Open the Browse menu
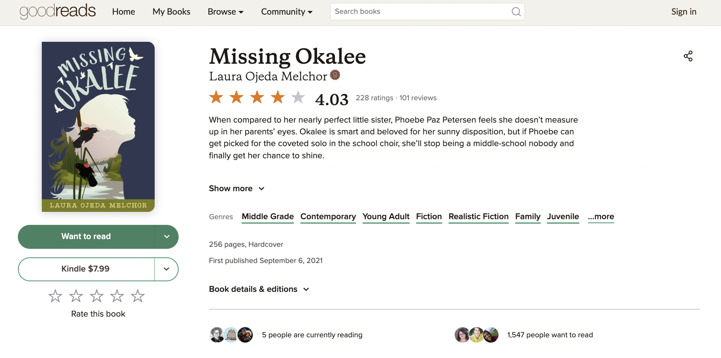This screenshot has height=358, width=721. pyautogui.click(x=225, y=12)
